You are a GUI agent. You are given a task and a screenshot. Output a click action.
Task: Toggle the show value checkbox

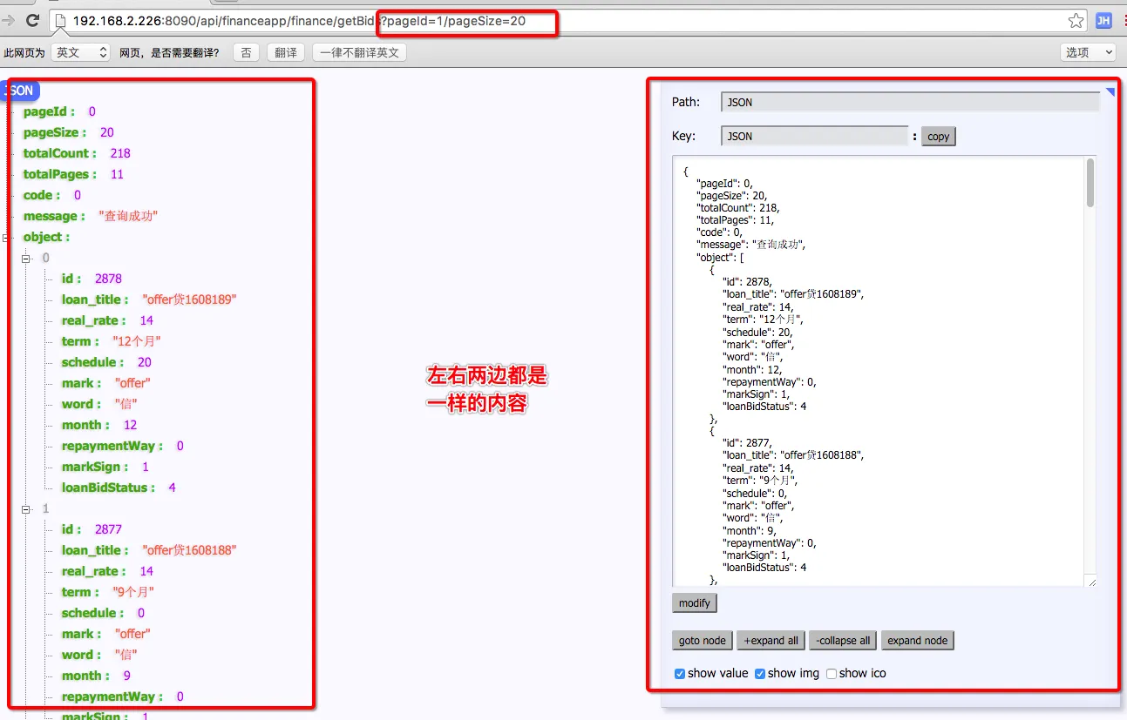(x=680, y=674)
